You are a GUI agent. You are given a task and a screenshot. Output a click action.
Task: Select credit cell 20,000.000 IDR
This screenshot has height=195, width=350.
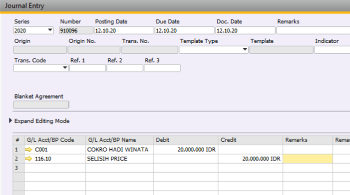tap(251, 159)
